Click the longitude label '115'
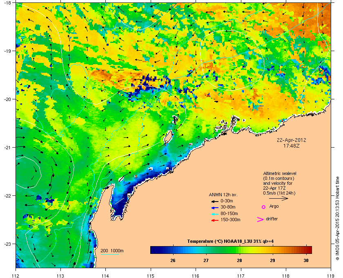This screenshot has width=343, height=278. point(151,276)
